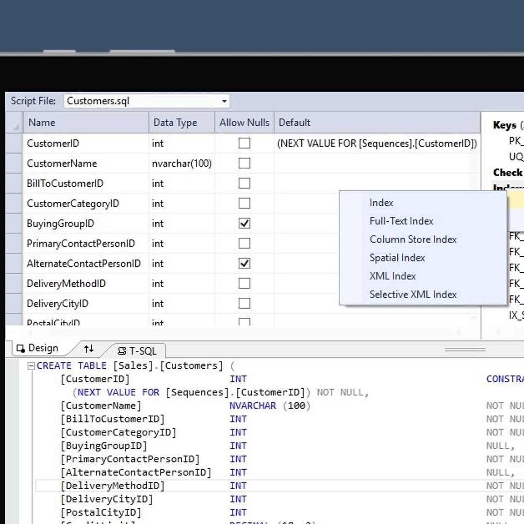Screen dimensions: 524x524
Task: Click the Default column header
Action: (x=377, y=122)
